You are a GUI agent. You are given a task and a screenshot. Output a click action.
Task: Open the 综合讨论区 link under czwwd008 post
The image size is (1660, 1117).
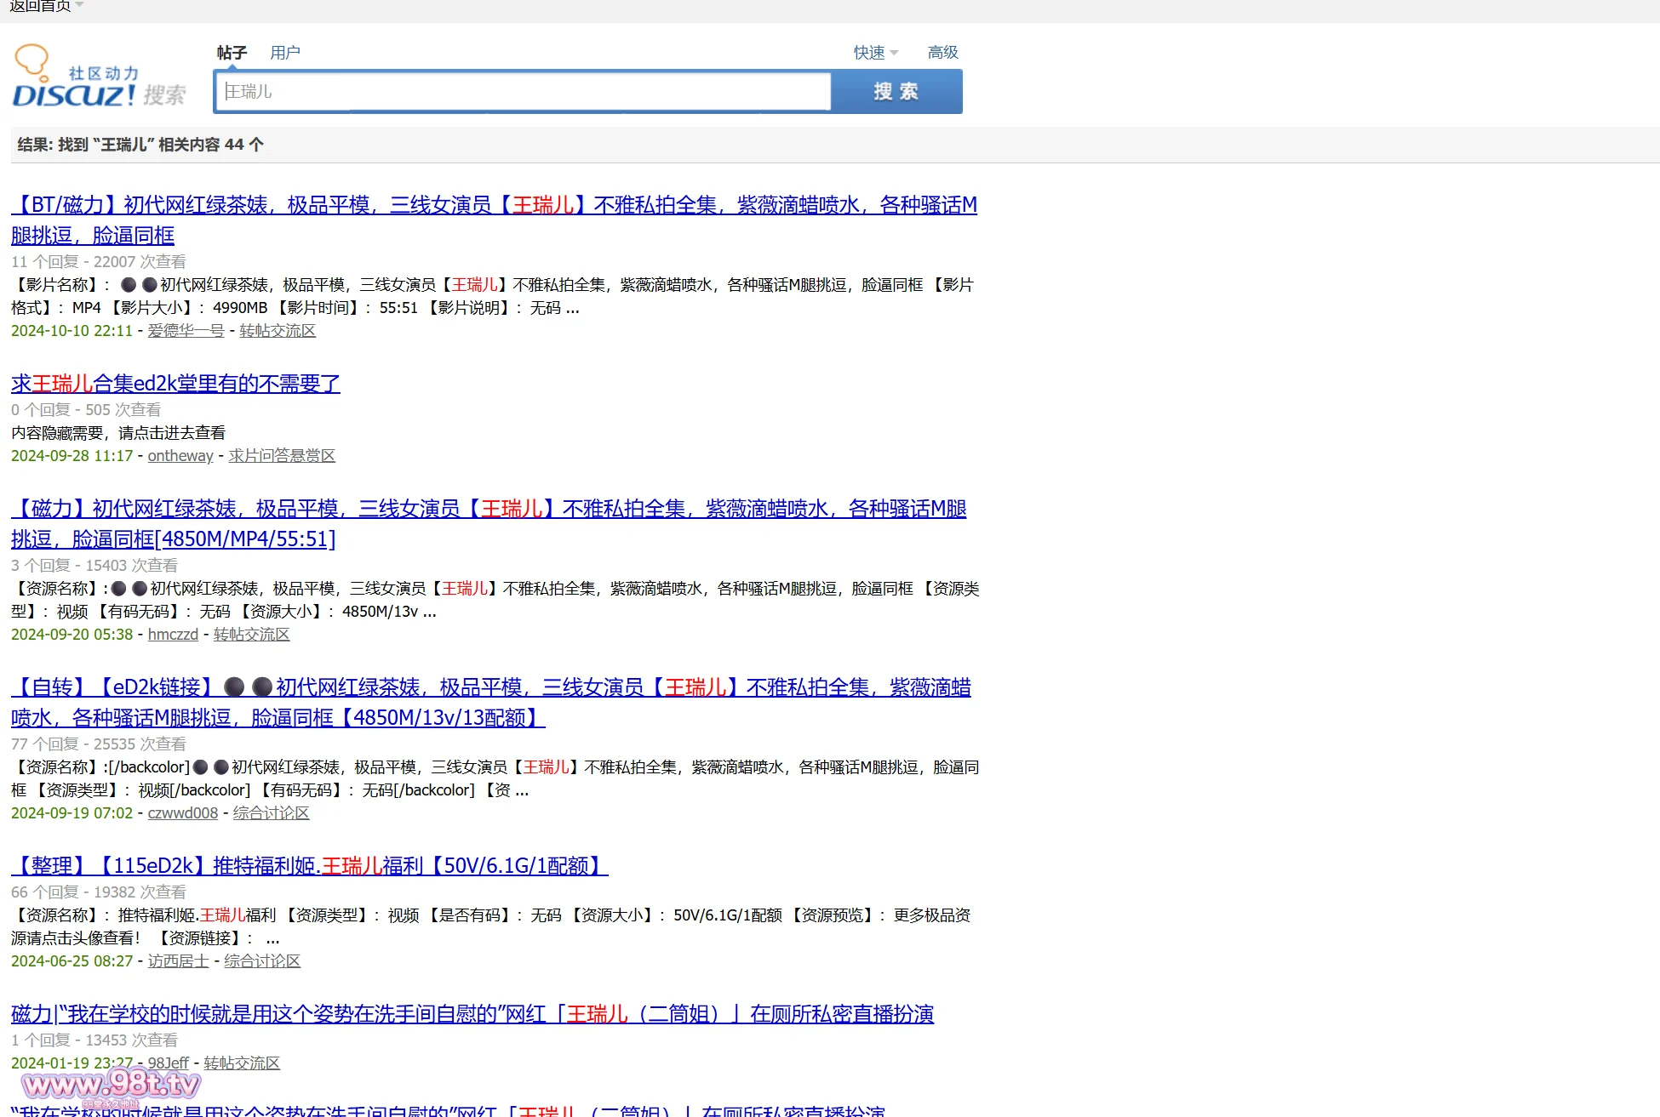(x=271, y=813)
